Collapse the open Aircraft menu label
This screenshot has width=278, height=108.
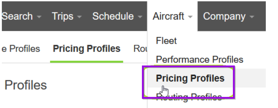[168, 16]
